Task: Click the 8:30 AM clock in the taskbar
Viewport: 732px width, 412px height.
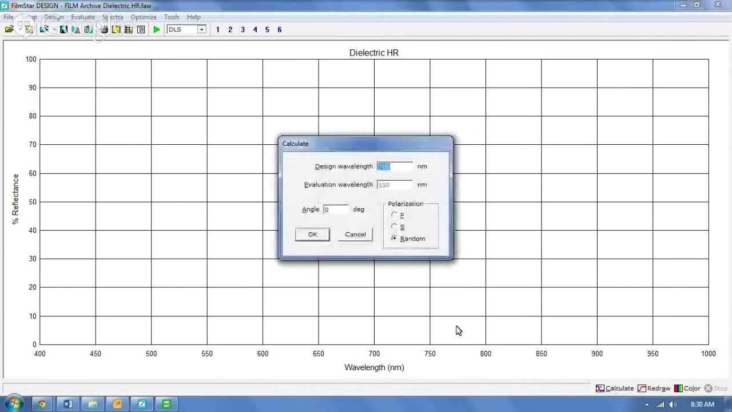Action: click(702, 405)
